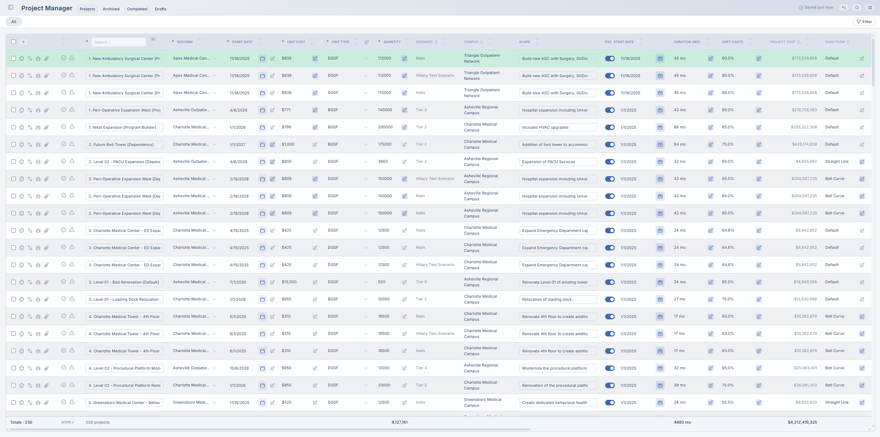Image resolution: width=880 pixels, height=437 pixels.
Task: Duplicate the West Expansion [Program Builder] row
Action: coord(22,127)
